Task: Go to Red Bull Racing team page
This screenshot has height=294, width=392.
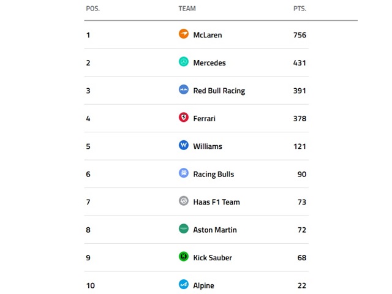Action: 219,91
